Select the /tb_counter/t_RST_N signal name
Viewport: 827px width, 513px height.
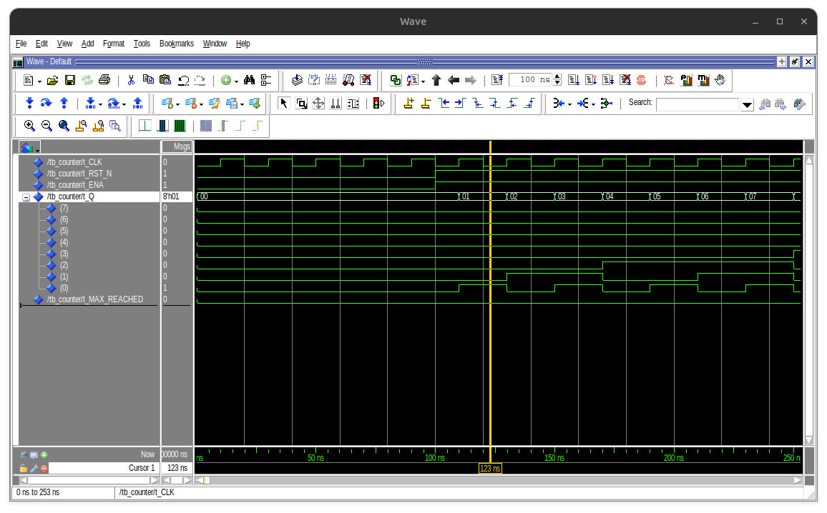tap(79, 174)
